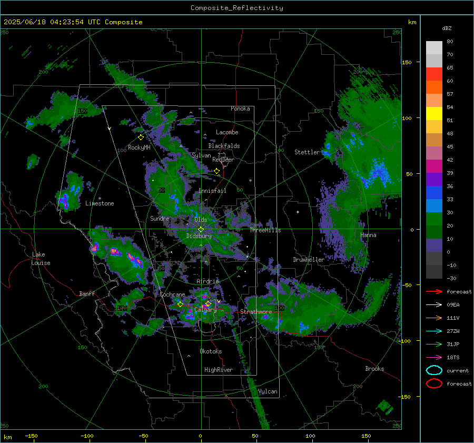Click the RockyMH label
This screenshot has width=474, height=443.
pos(139,147)
